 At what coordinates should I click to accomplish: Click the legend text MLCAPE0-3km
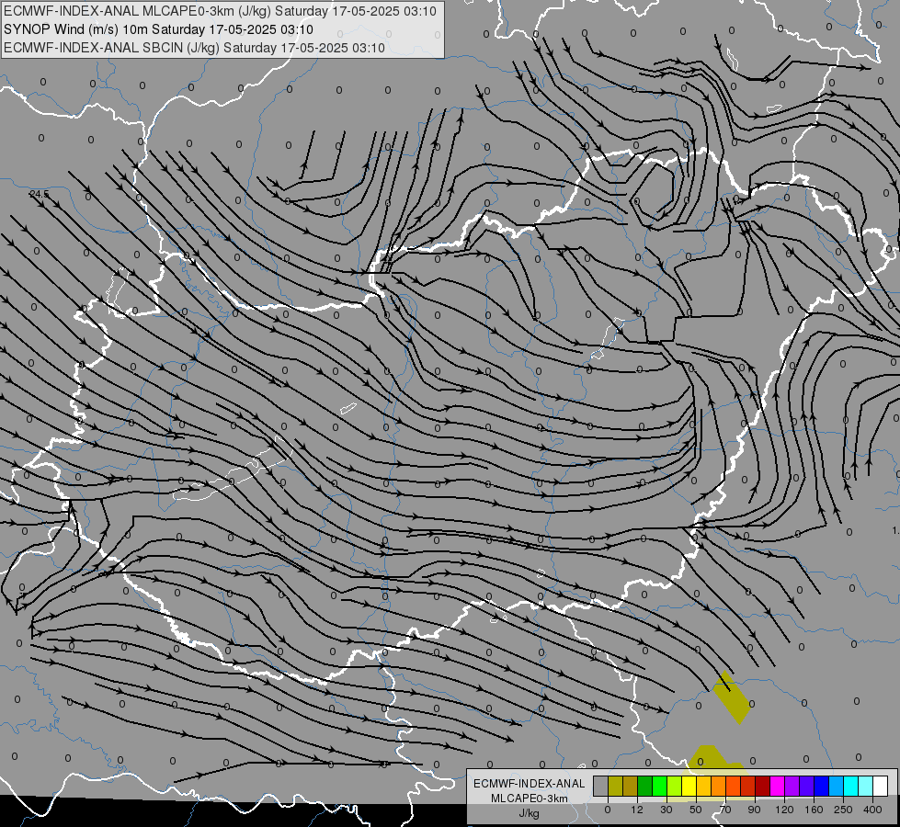[x=530, y=799]
